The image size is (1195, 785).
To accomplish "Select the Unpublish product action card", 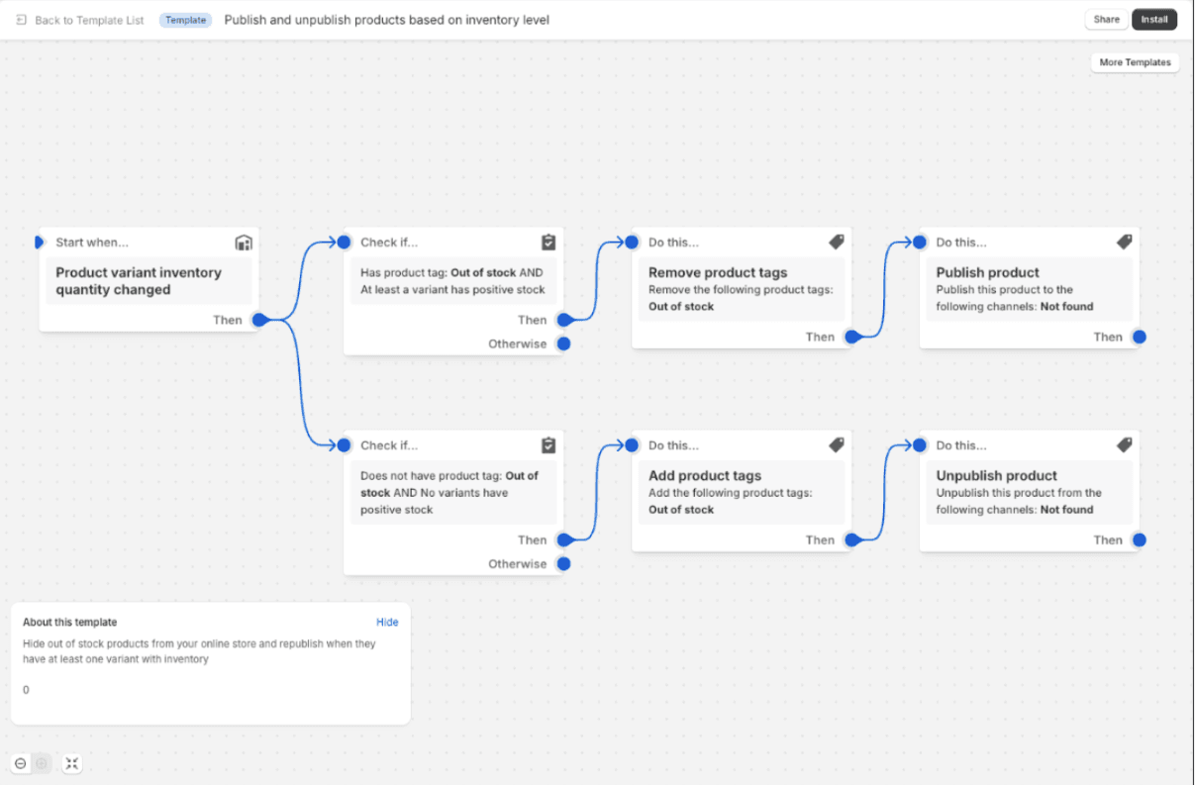I will 1030,492.
